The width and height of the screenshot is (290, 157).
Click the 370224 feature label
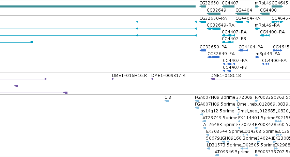[x=246, y=125]
